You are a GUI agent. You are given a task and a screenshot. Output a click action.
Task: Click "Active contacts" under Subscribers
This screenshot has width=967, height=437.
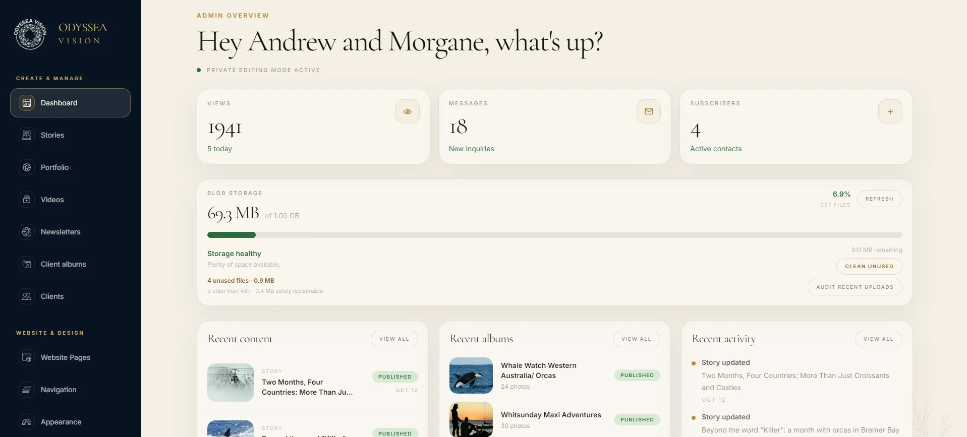(716, 149)
